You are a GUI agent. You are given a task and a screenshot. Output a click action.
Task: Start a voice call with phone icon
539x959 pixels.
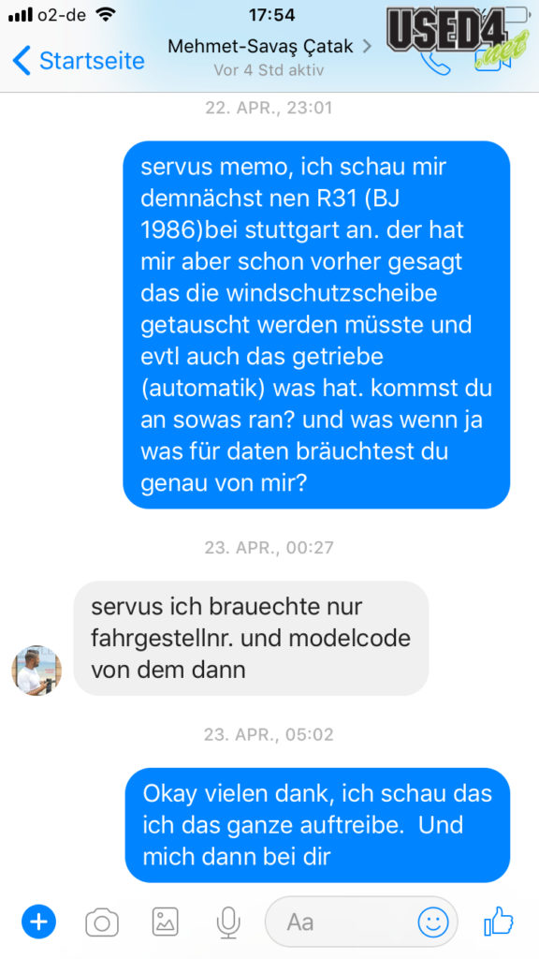pos(436,63)
